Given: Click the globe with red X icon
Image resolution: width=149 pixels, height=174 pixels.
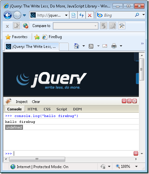Looking at the screenshot, I should [26, 26].
